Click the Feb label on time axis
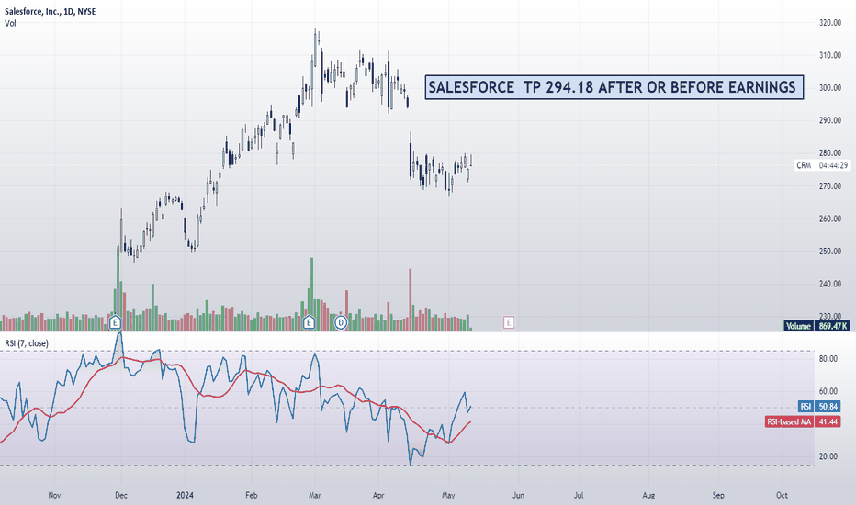 coord(251,495)
